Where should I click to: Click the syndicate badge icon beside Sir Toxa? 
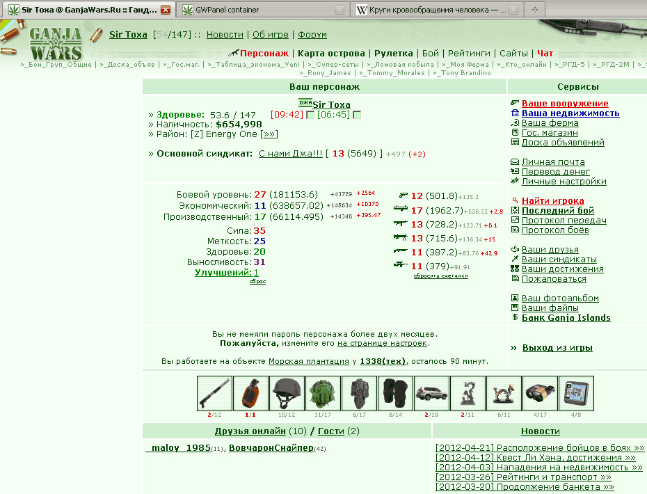pyautogui.click(x=305, y=102)
